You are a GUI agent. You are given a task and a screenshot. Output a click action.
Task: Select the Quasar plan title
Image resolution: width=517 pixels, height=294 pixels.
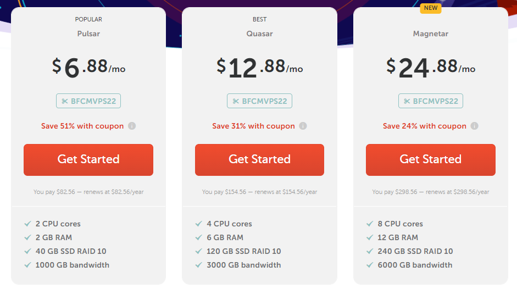coord(259,34)
